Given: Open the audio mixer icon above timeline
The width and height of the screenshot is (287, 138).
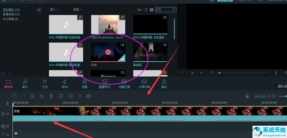Looking at the screenshot, I should [x=257, y=96].
